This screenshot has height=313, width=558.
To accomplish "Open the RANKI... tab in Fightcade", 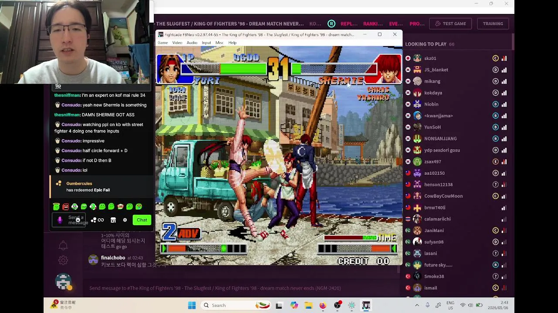I will (x=373, y=23).
